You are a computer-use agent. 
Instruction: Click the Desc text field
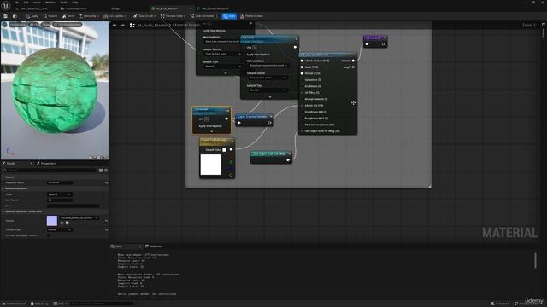74,206
